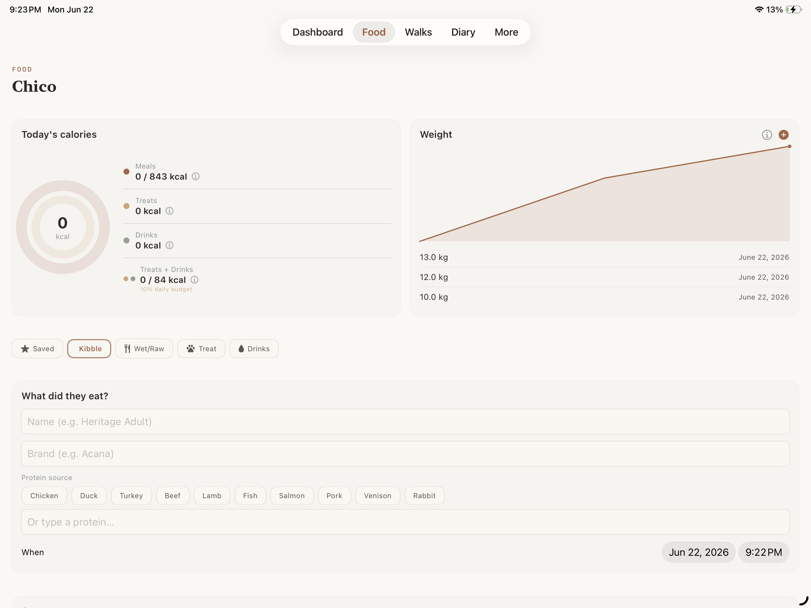This screenshot has width=811, height=608.
Task: Click the Chico pet name heading
Action: click(x=34, y=87)
